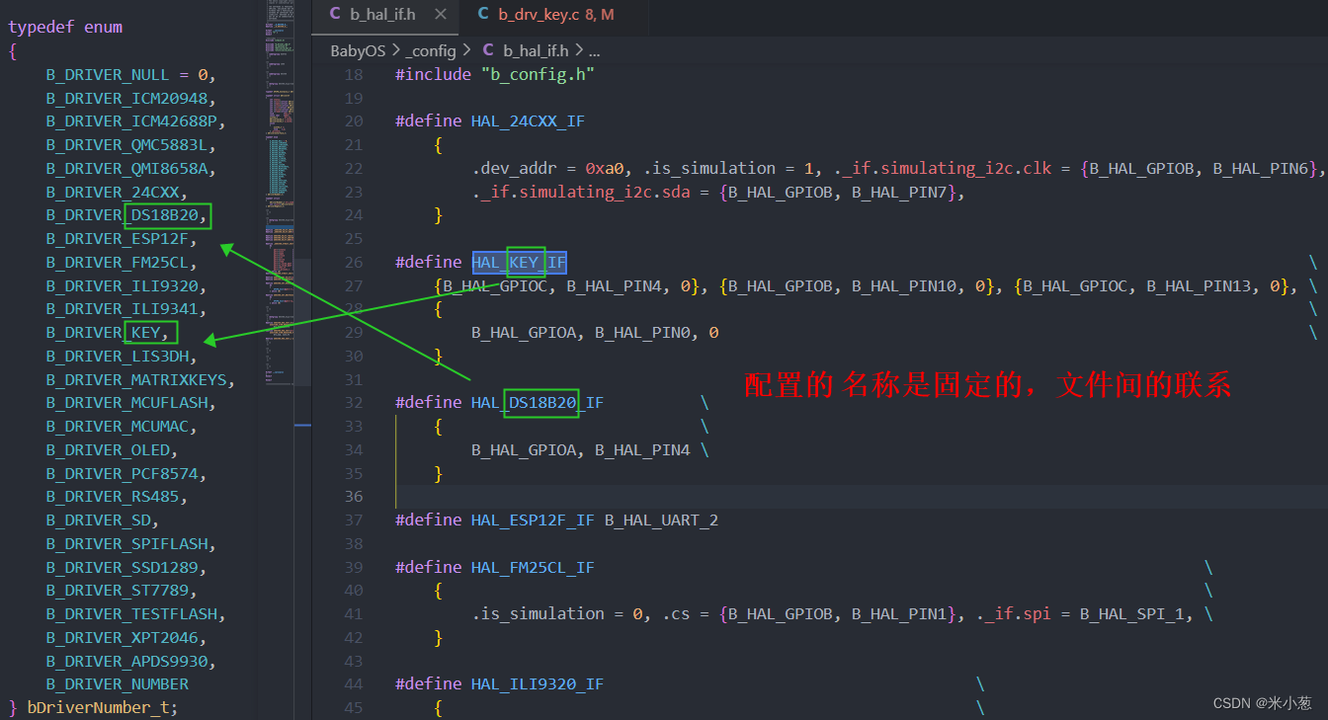Select _config folder in the breadcrumb

click(431, 50)
